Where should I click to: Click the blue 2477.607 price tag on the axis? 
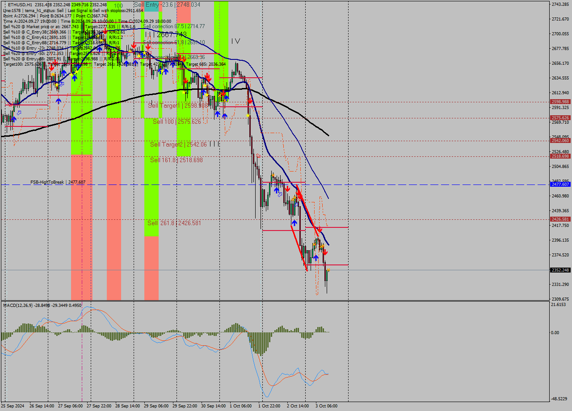pos(560,185)
